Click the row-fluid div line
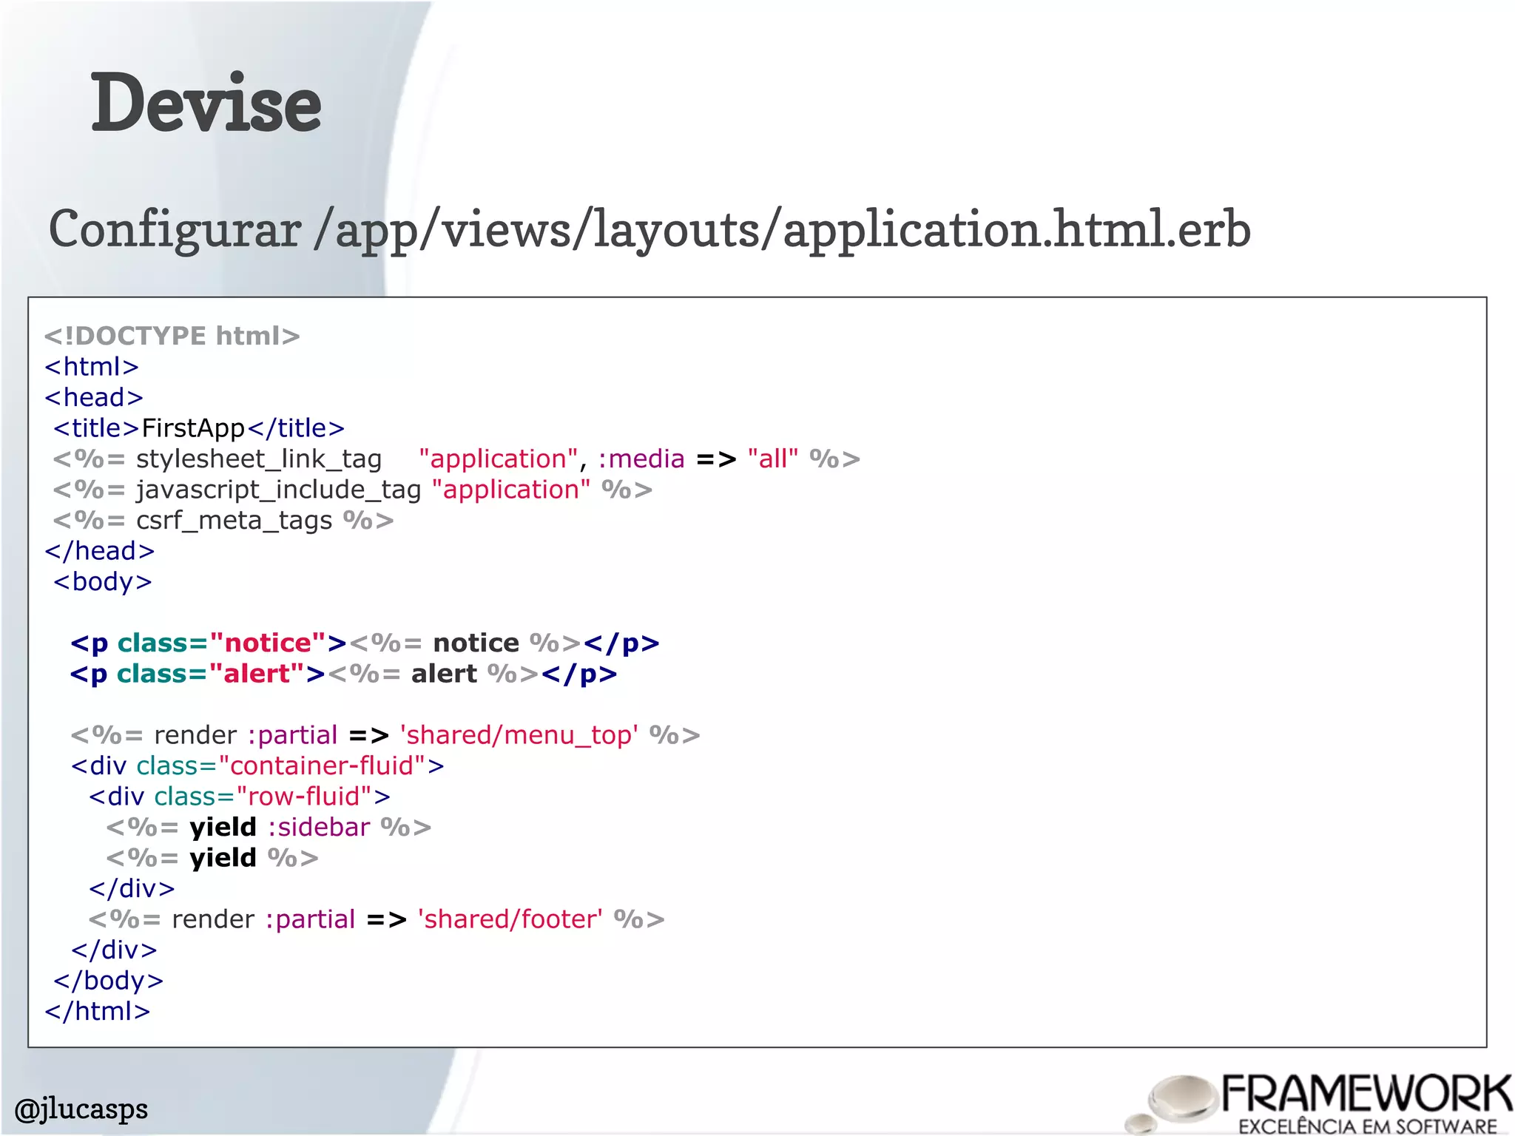This screenshot has width=1515, height=1136. tap(240, 797)
